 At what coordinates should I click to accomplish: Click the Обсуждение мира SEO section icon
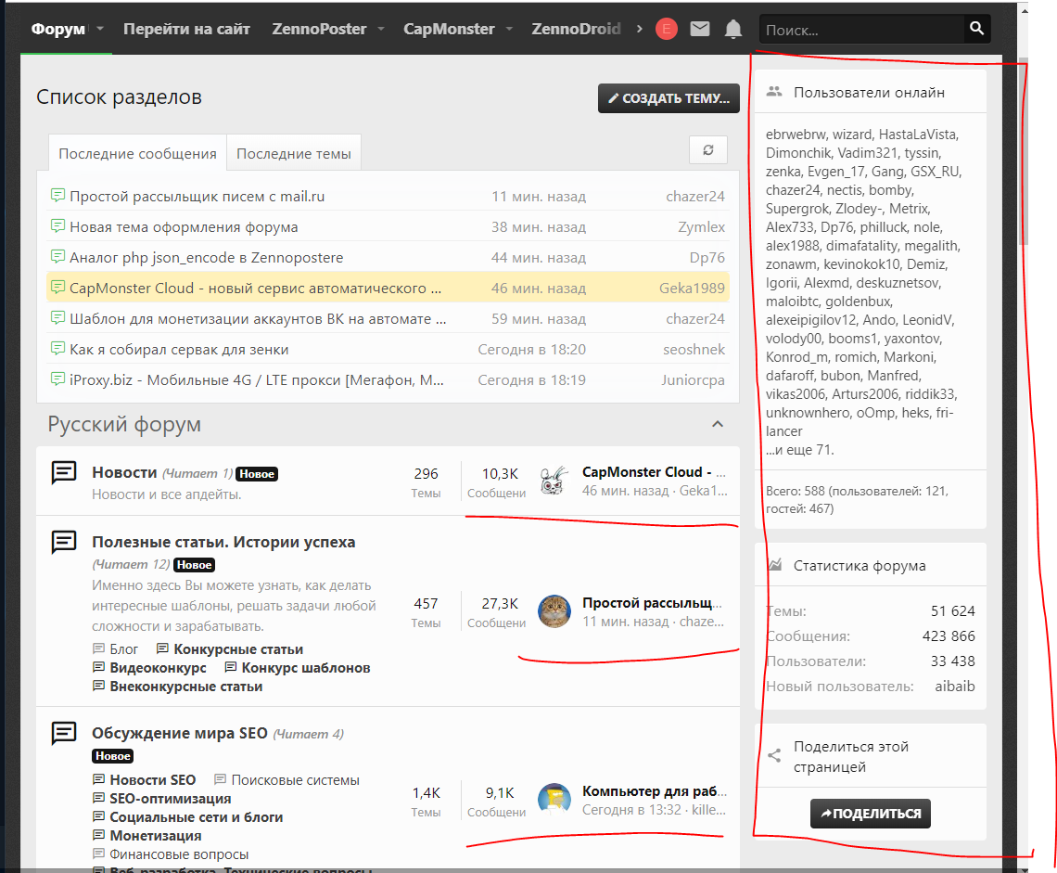[x=64, y=733]
